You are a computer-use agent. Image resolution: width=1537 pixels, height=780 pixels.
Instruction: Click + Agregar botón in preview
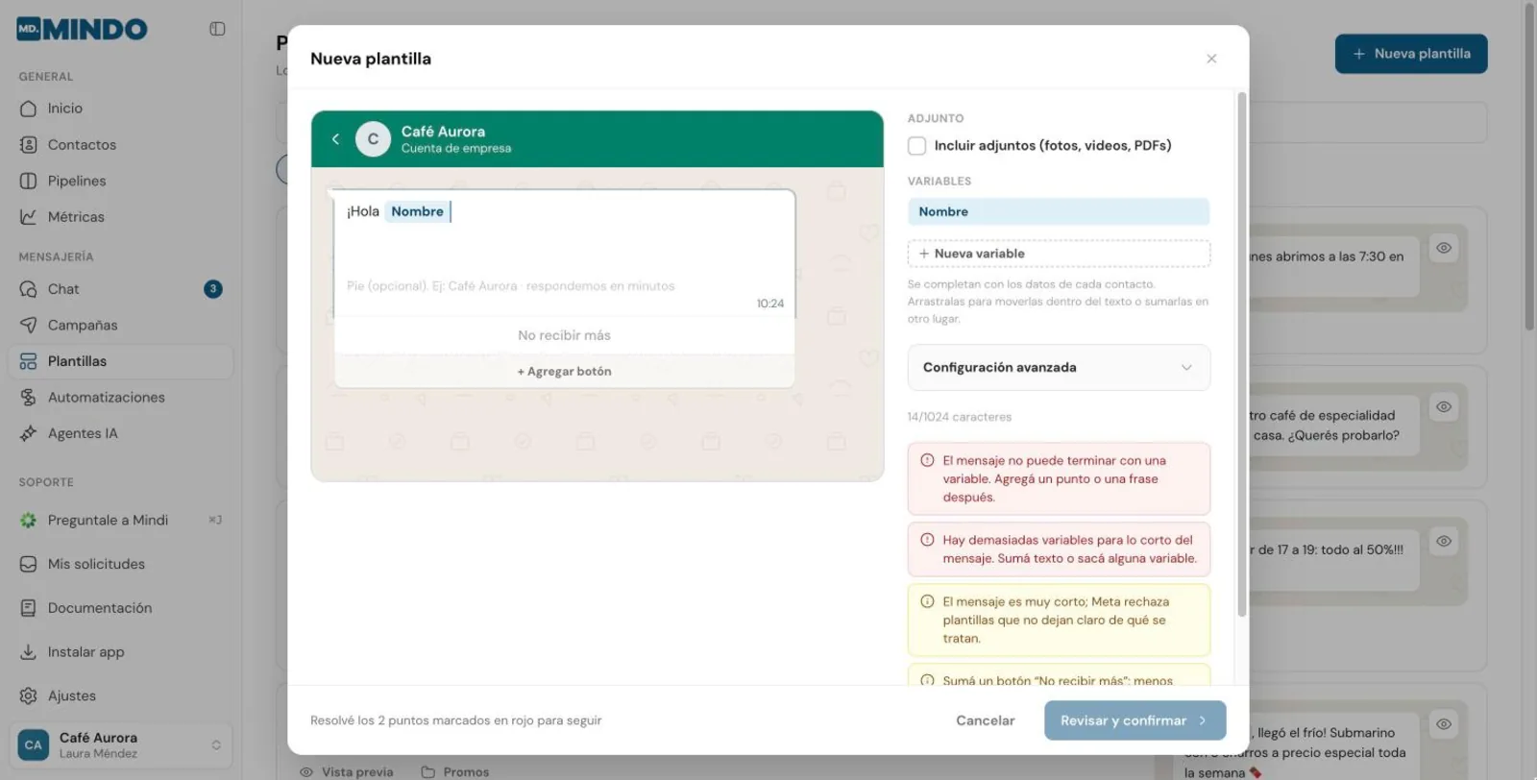(x=564, y=372)
